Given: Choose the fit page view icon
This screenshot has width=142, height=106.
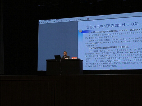Looking at the screenshot, I should coord(79,20).
